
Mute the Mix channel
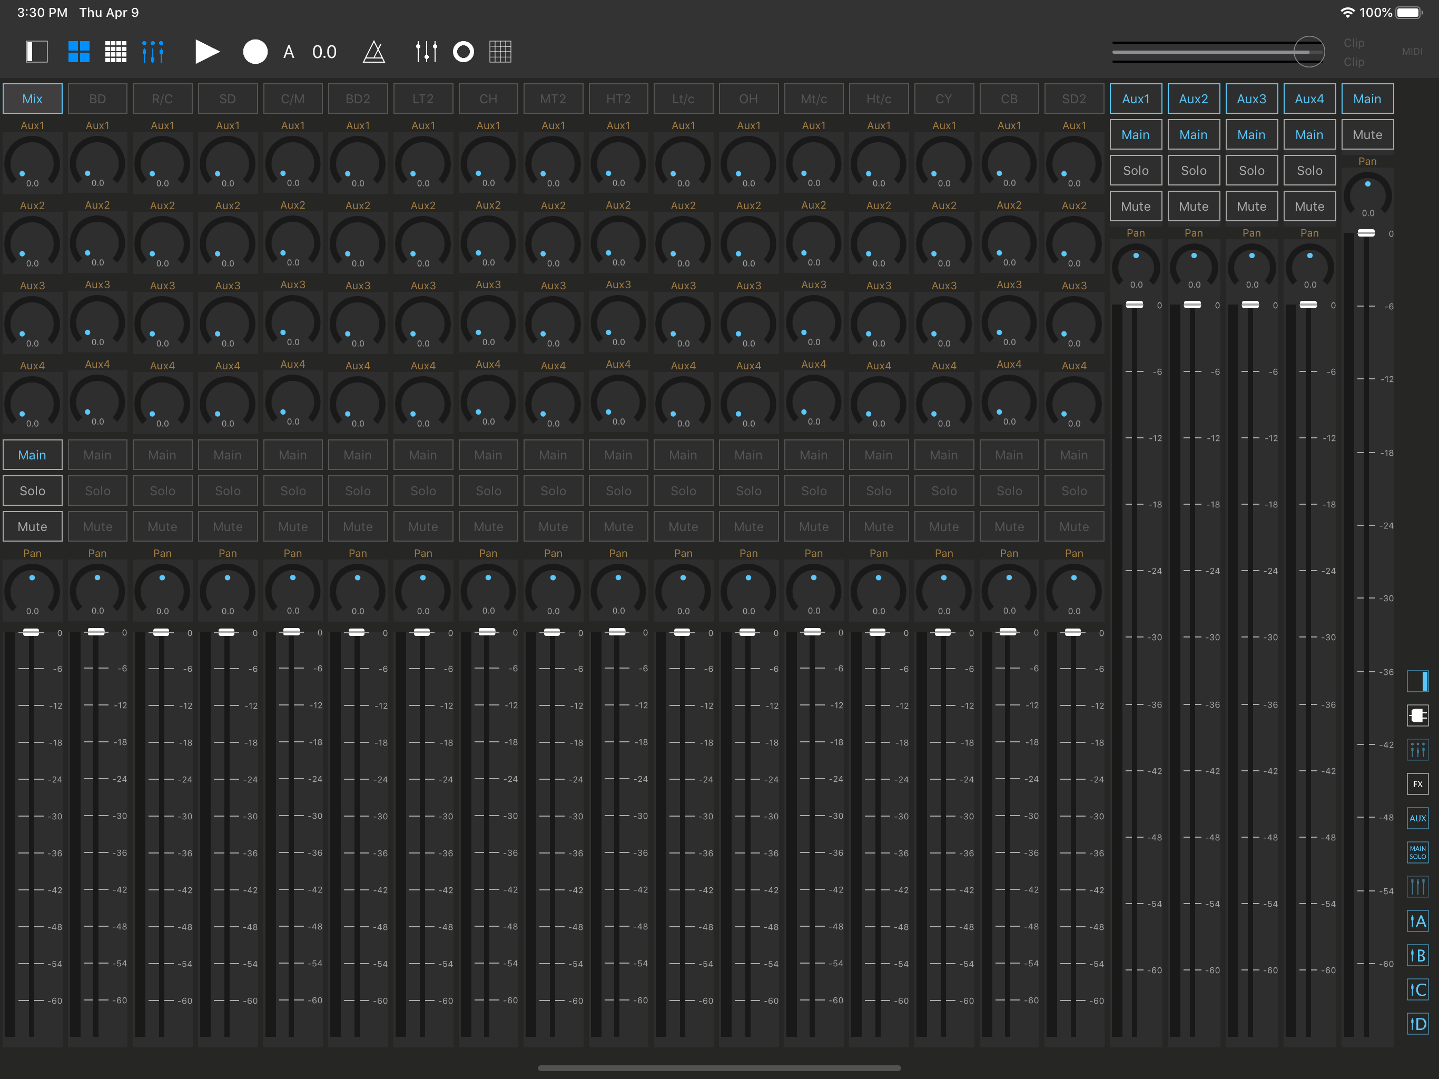coord(33,526)
